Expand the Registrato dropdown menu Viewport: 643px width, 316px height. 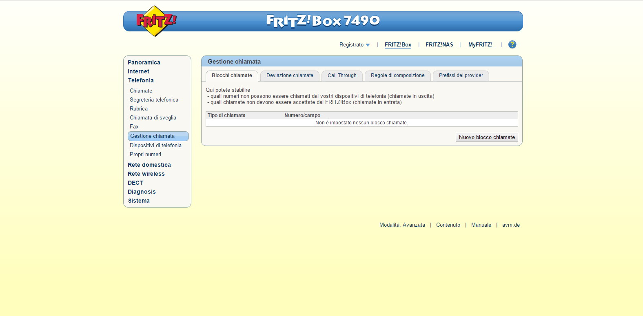click(x=354, y=45)
